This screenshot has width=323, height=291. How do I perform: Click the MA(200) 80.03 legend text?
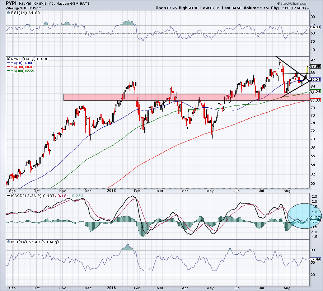[x=22, y=67]
